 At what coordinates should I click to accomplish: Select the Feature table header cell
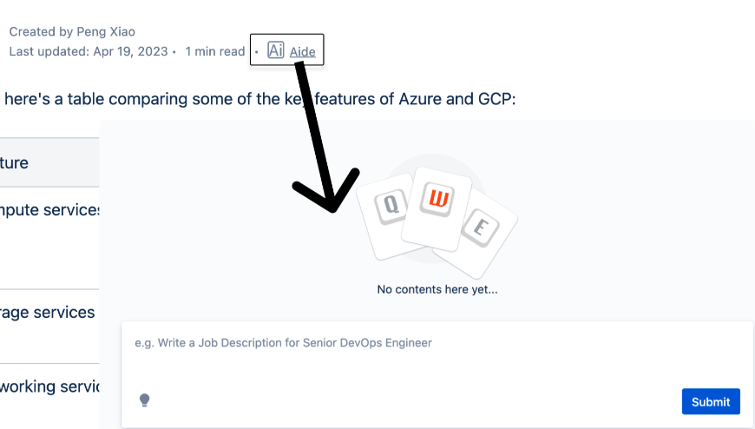(49, 162)
